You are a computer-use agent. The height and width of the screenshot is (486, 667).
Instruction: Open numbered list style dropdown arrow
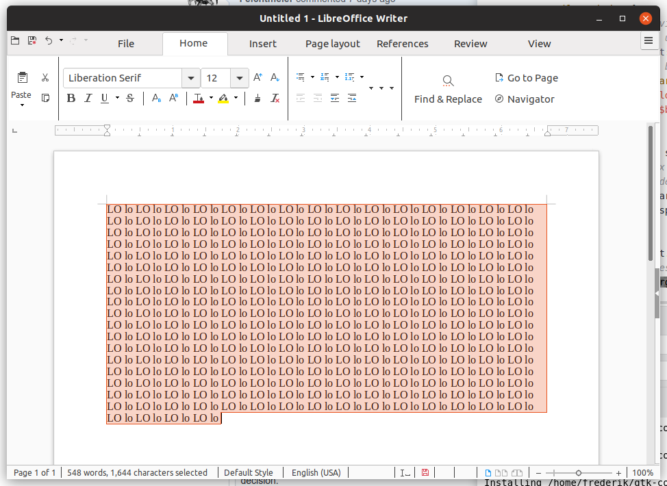pyautogui.click(x=337, y=77)
